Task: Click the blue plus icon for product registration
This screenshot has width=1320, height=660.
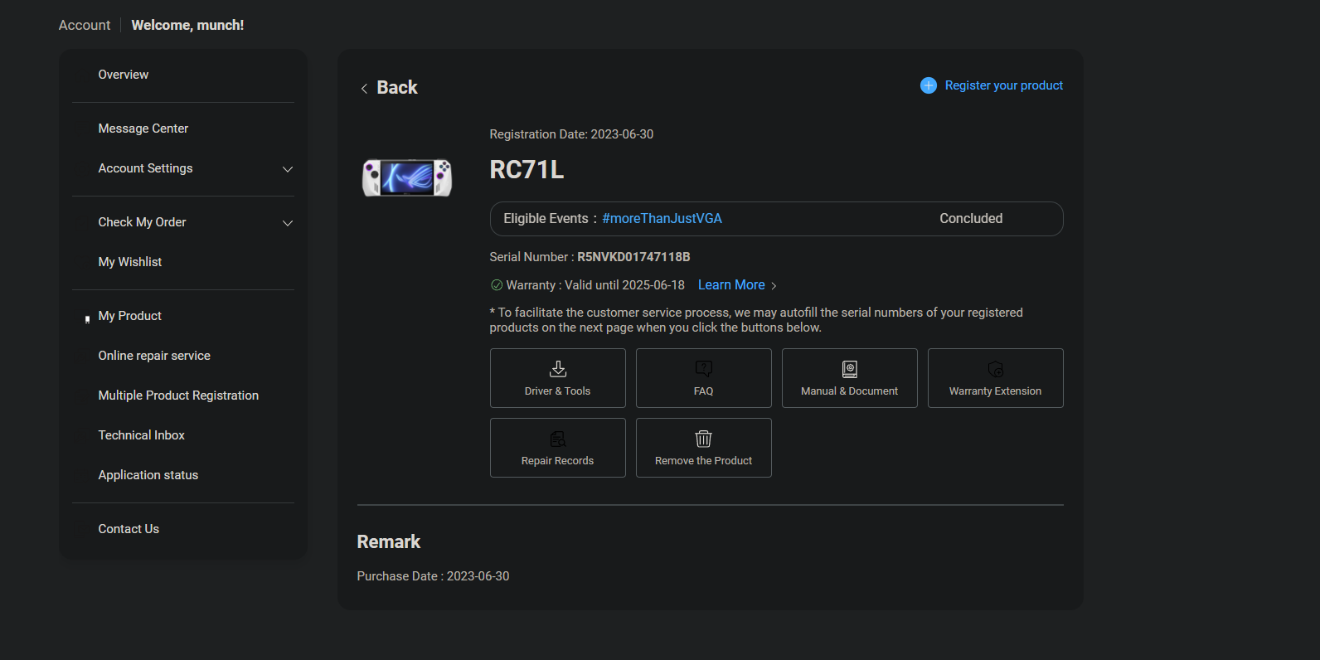Action: 929,85
